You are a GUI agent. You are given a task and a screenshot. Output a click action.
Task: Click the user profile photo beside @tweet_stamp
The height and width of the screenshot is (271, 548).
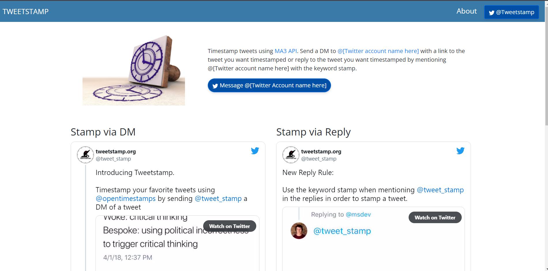(x=299, y=231)
